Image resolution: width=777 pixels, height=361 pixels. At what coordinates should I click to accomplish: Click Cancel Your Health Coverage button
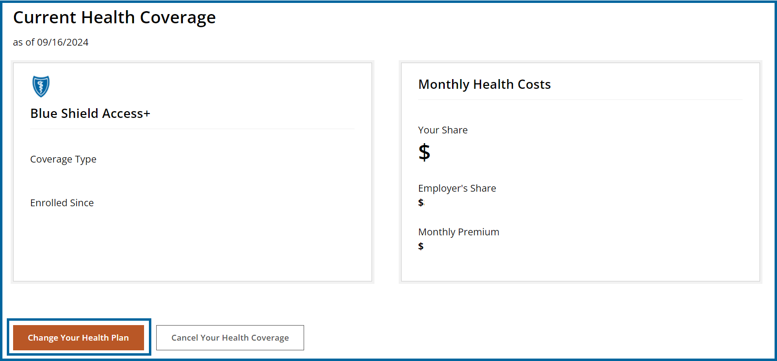230,338
